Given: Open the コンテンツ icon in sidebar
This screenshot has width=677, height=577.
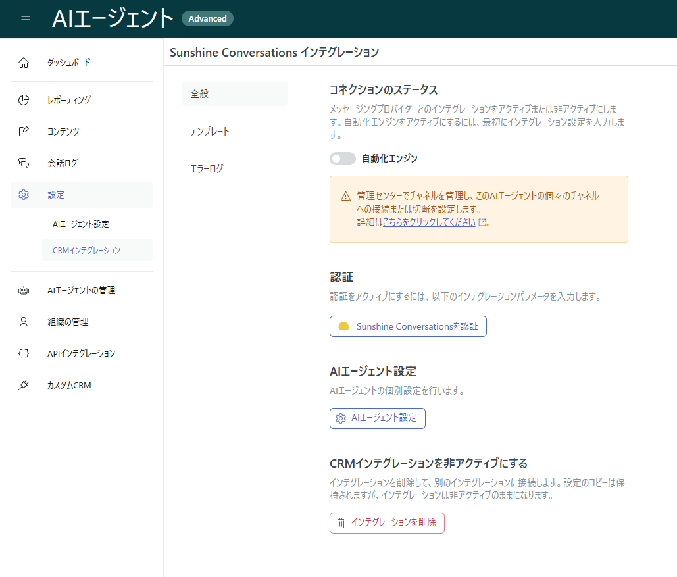Looking at the screenshot, I should 24,132.
